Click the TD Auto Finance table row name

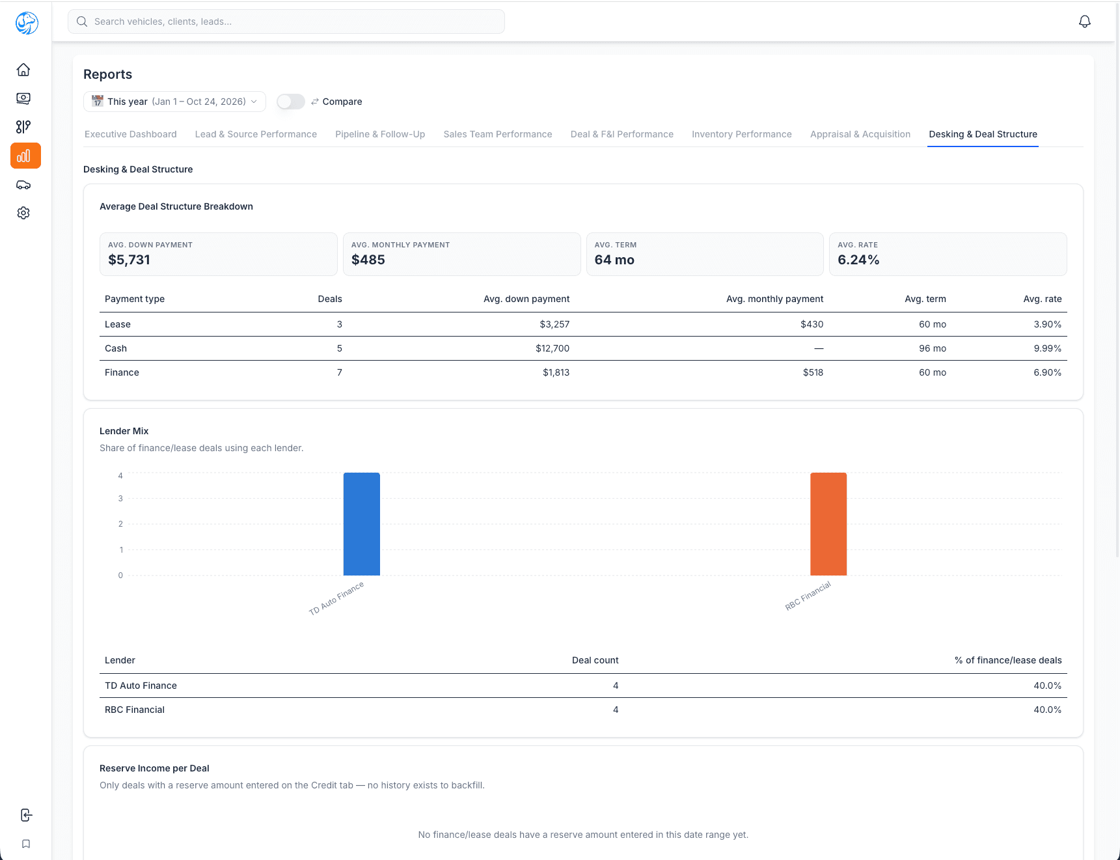(141, 686)
